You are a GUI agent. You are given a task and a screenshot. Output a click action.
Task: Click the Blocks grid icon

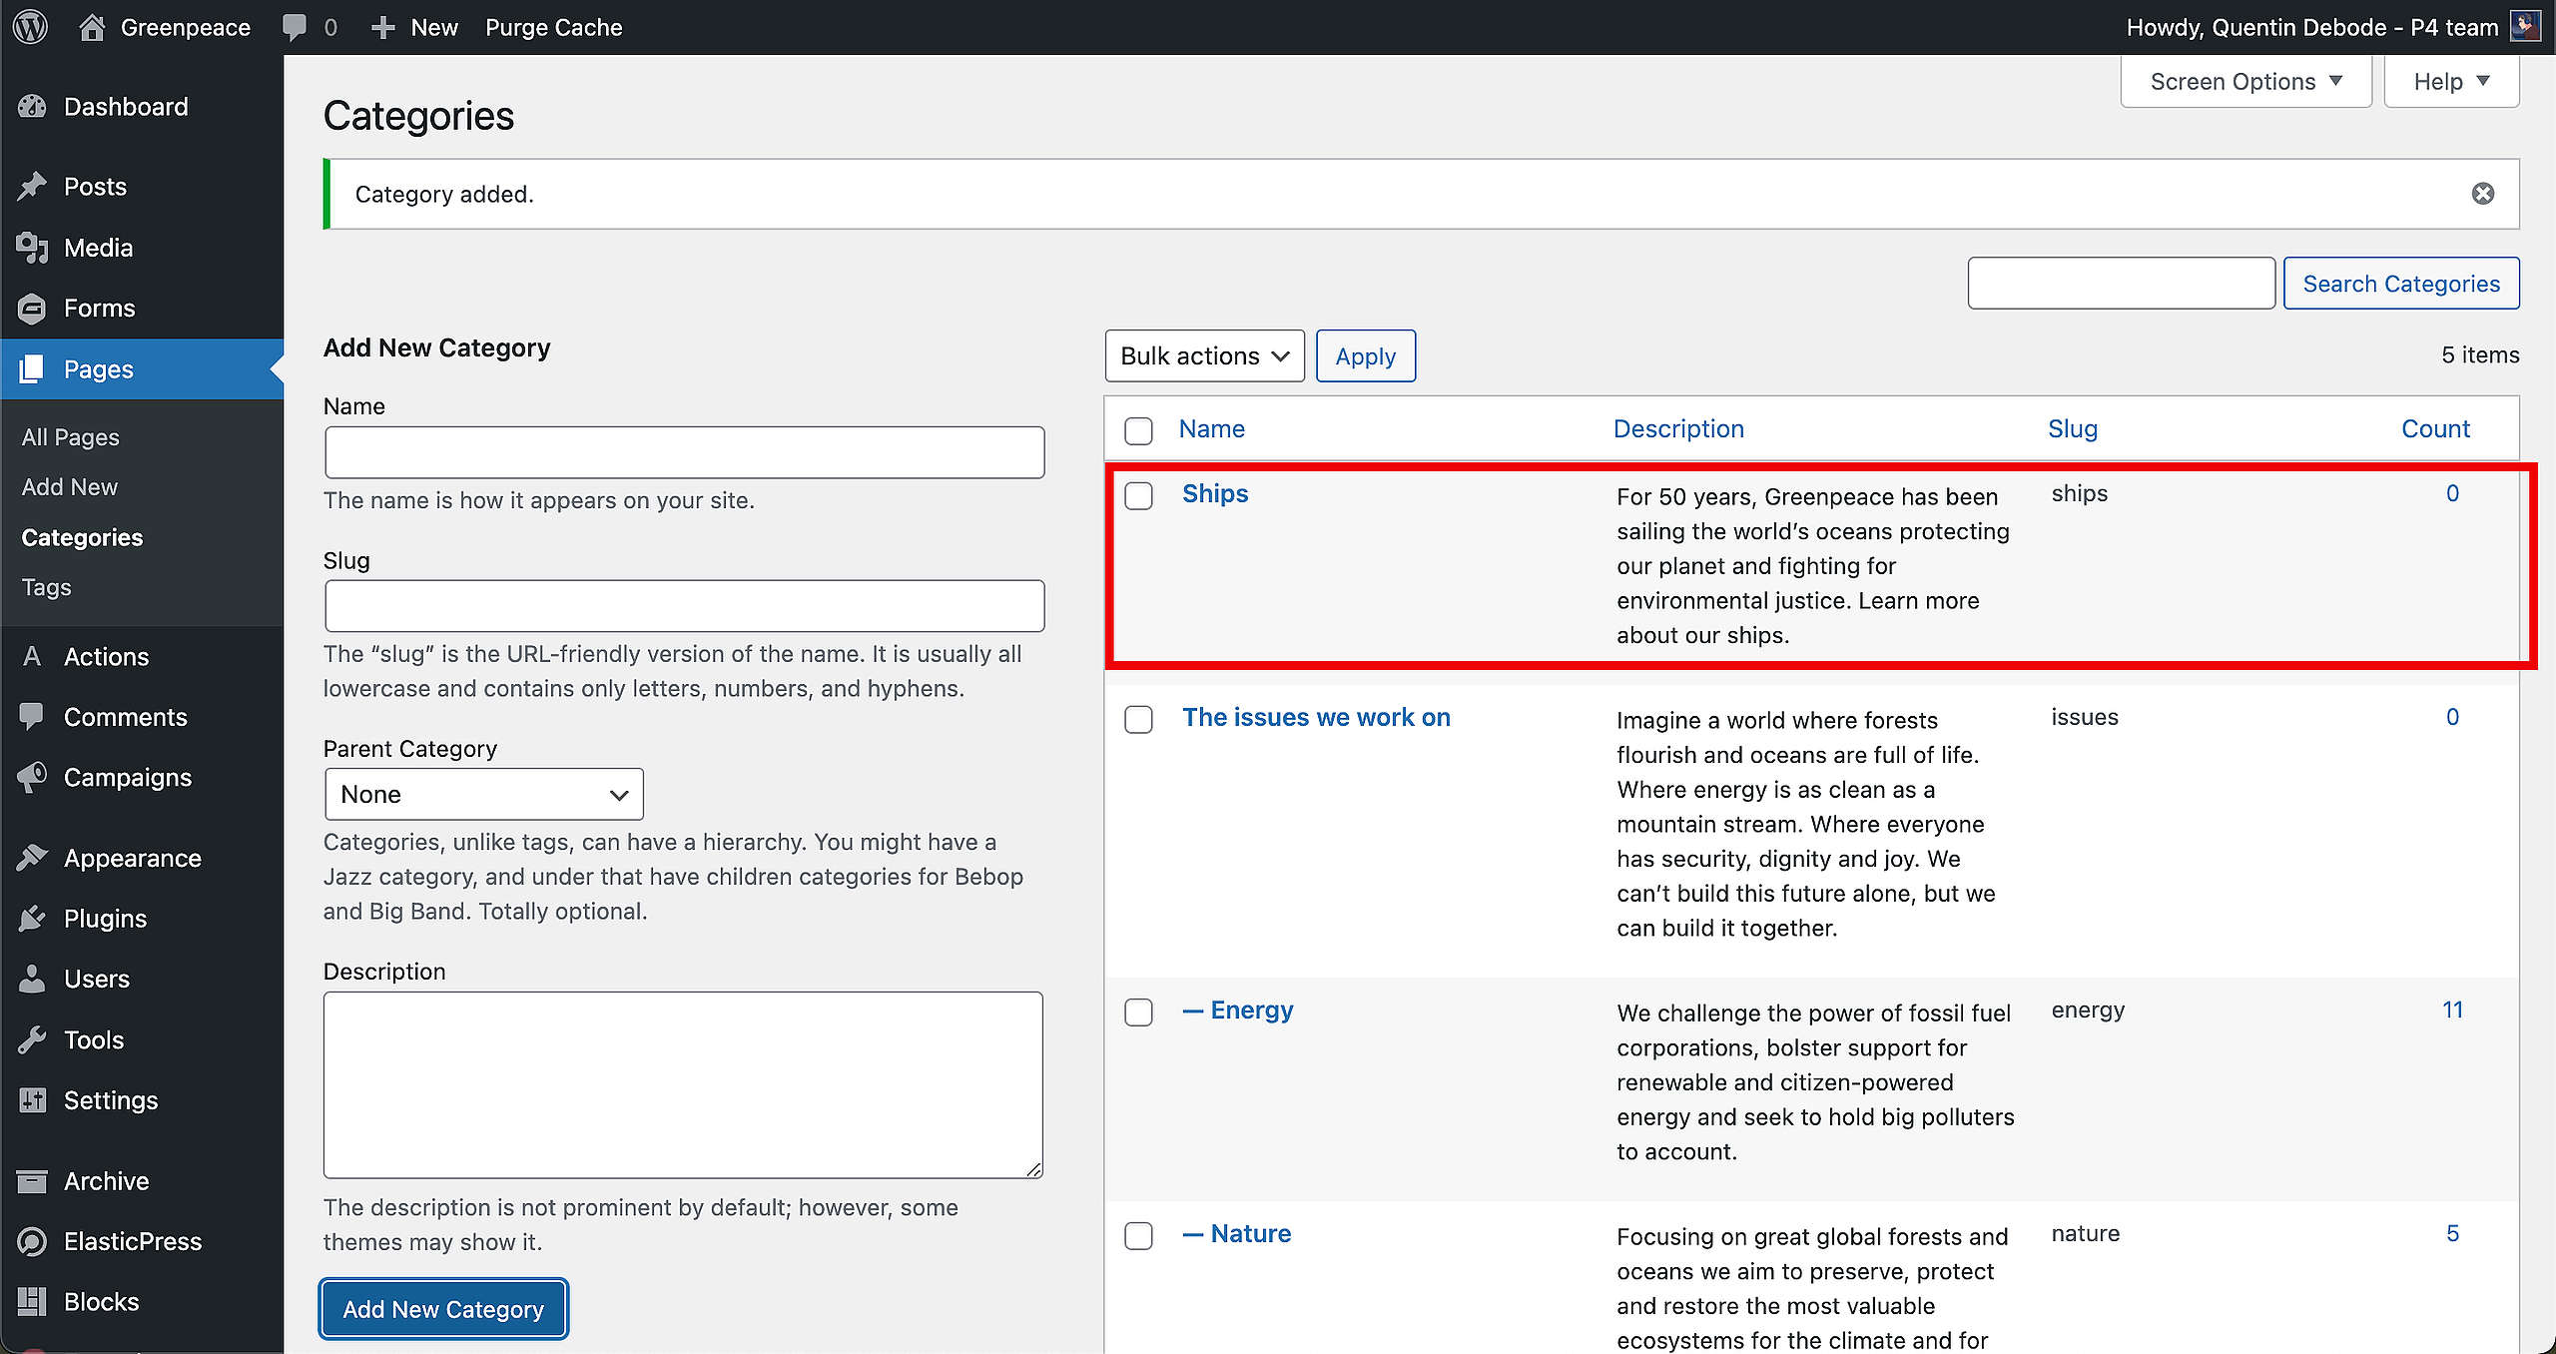tap(32, 1302)
